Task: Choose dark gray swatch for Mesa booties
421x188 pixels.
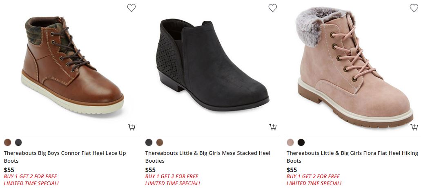Action: click(149, 142)
